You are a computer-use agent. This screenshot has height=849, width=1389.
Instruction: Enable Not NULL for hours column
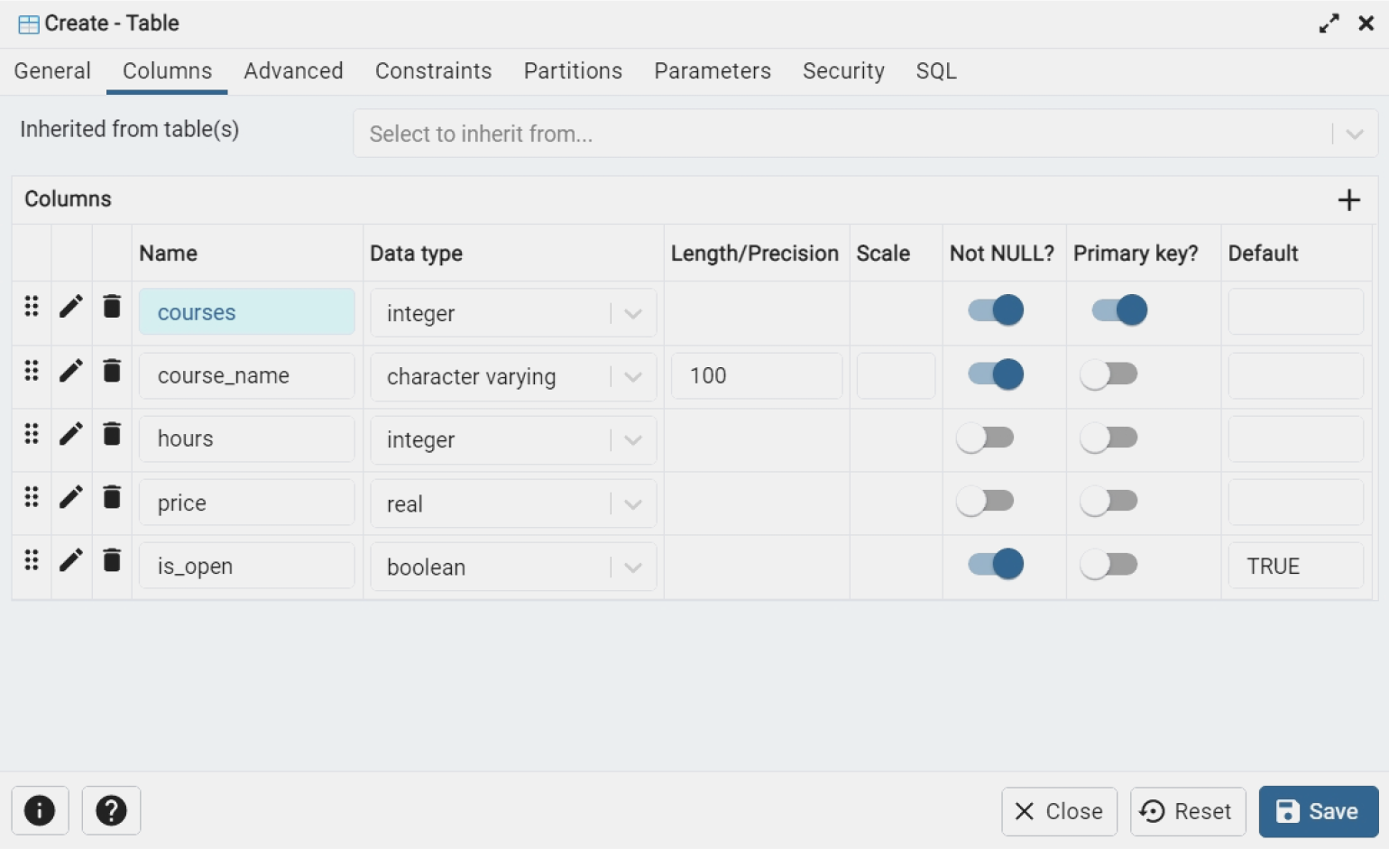pos(985,438)
